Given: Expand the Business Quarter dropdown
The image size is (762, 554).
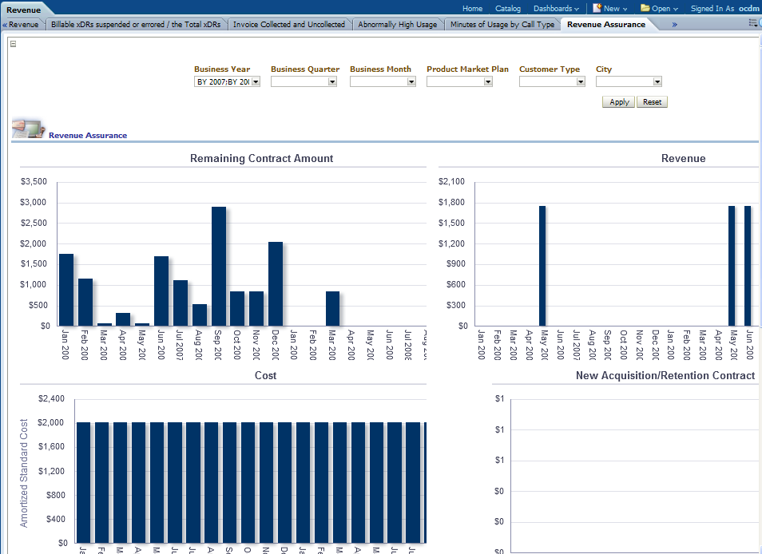Looking at the screenshot, I should point(332,81).
